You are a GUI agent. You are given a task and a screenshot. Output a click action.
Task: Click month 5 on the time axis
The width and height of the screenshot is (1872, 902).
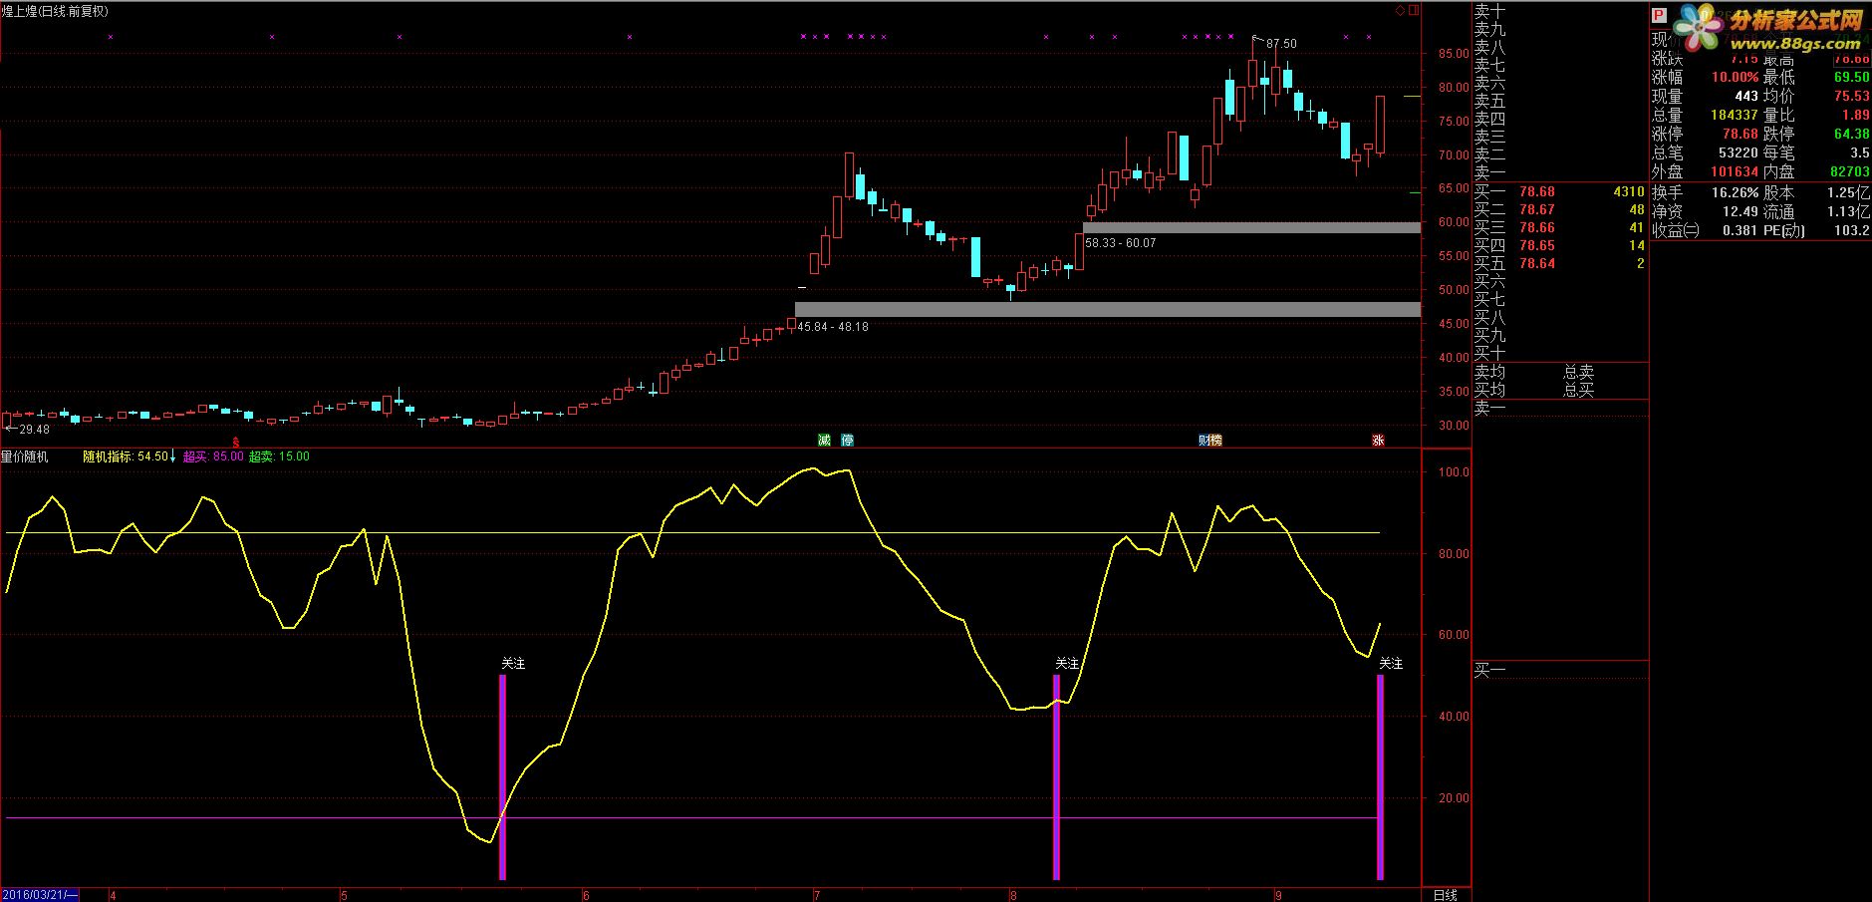pyautogui.click(x=344, y=895)
